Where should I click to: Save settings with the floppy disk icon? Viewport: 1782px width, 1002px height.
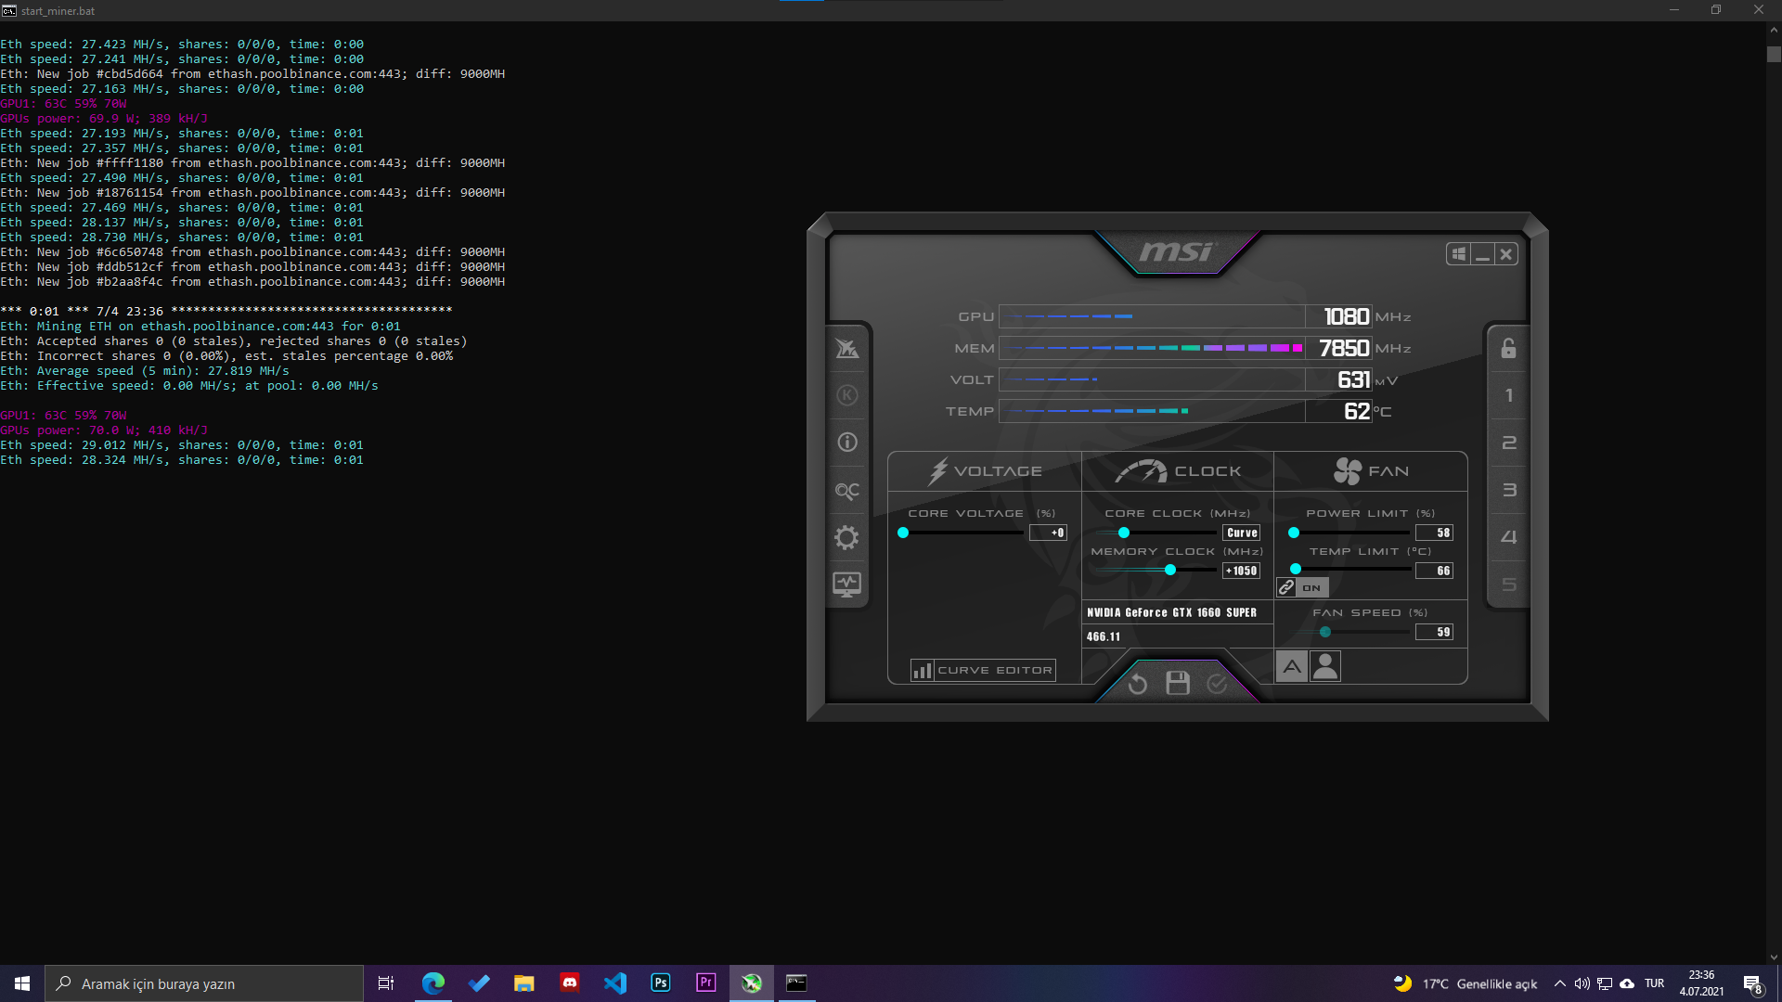tap(1178, 684)
